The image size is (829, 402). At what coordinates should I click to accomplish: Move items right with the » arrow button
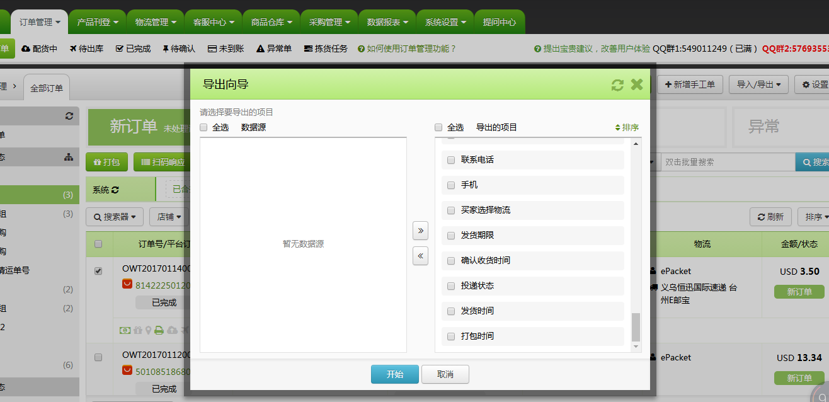coord(420,231)
